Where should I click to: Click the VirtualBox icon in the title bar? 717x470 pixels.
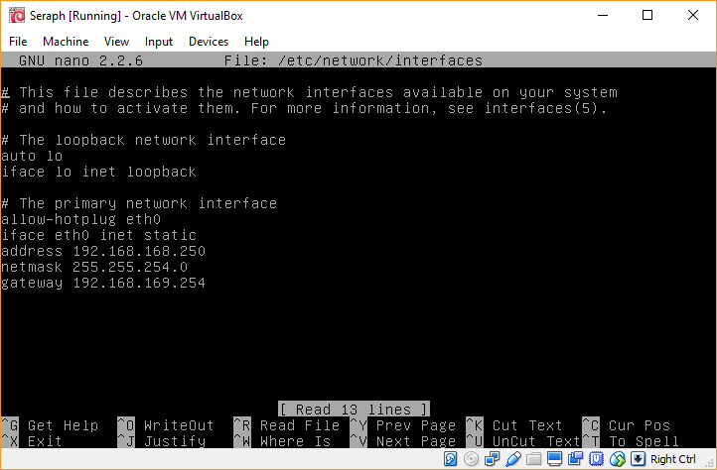click(16, 16)
